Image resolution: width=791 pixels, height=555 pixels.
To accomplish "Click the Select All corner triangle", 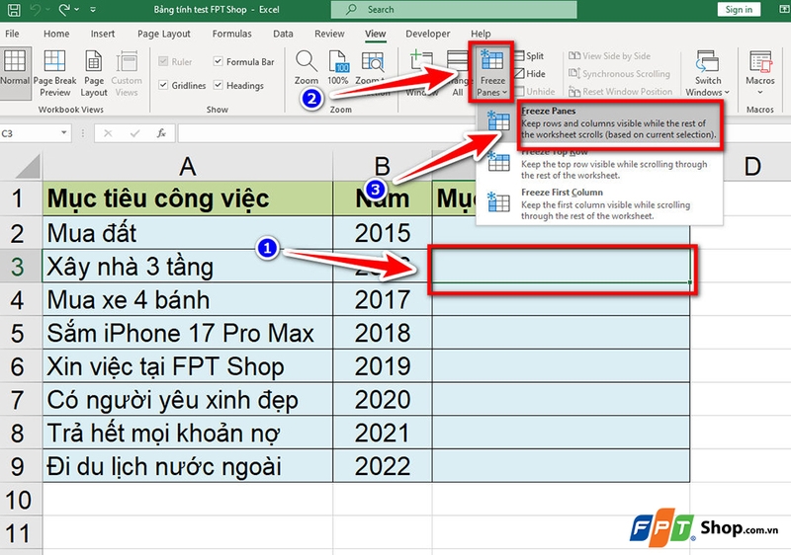I will 27,166.
